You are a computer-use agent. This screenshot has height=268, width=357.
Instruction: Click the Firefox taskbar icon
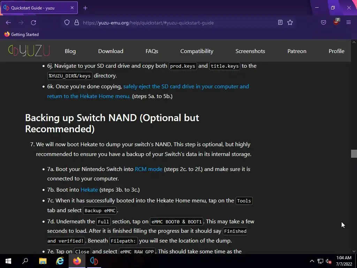pos(77,261)
